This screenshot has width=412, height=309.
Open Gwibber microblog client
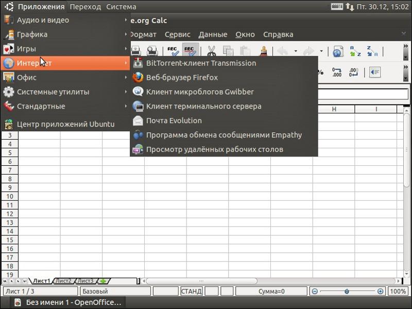coord(224,92)
